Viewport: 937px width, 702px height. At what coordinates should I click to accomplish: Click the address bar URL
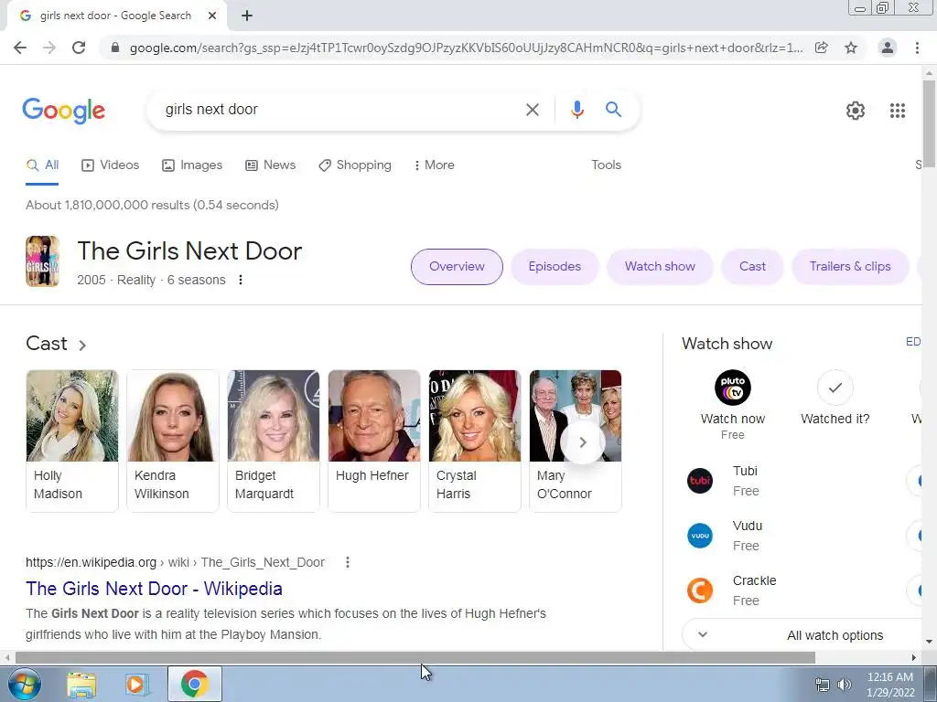click(x=466, y=48)
